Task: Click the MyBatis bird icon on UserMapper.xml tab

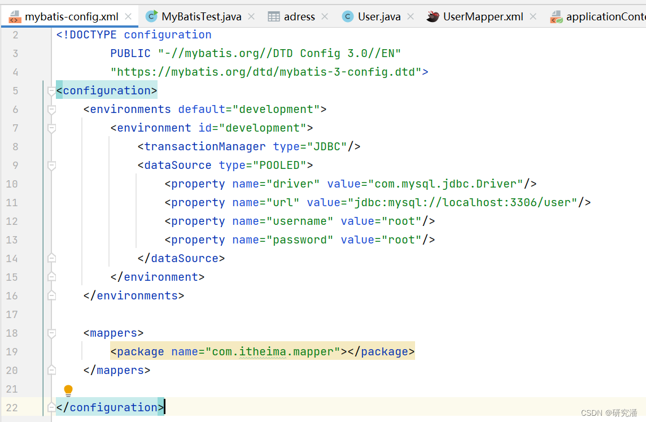Action: 432,16
